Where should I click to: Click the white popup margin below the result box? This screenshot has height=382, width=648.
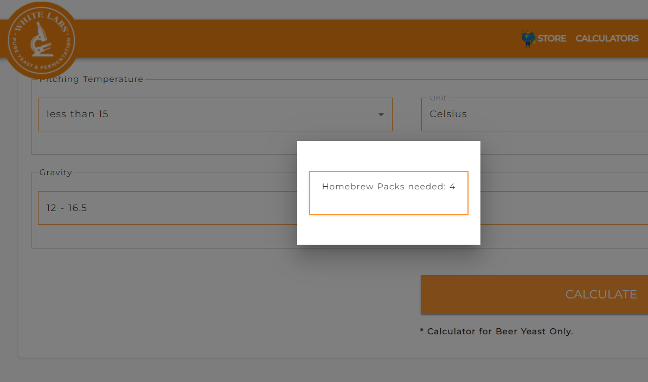388,230
